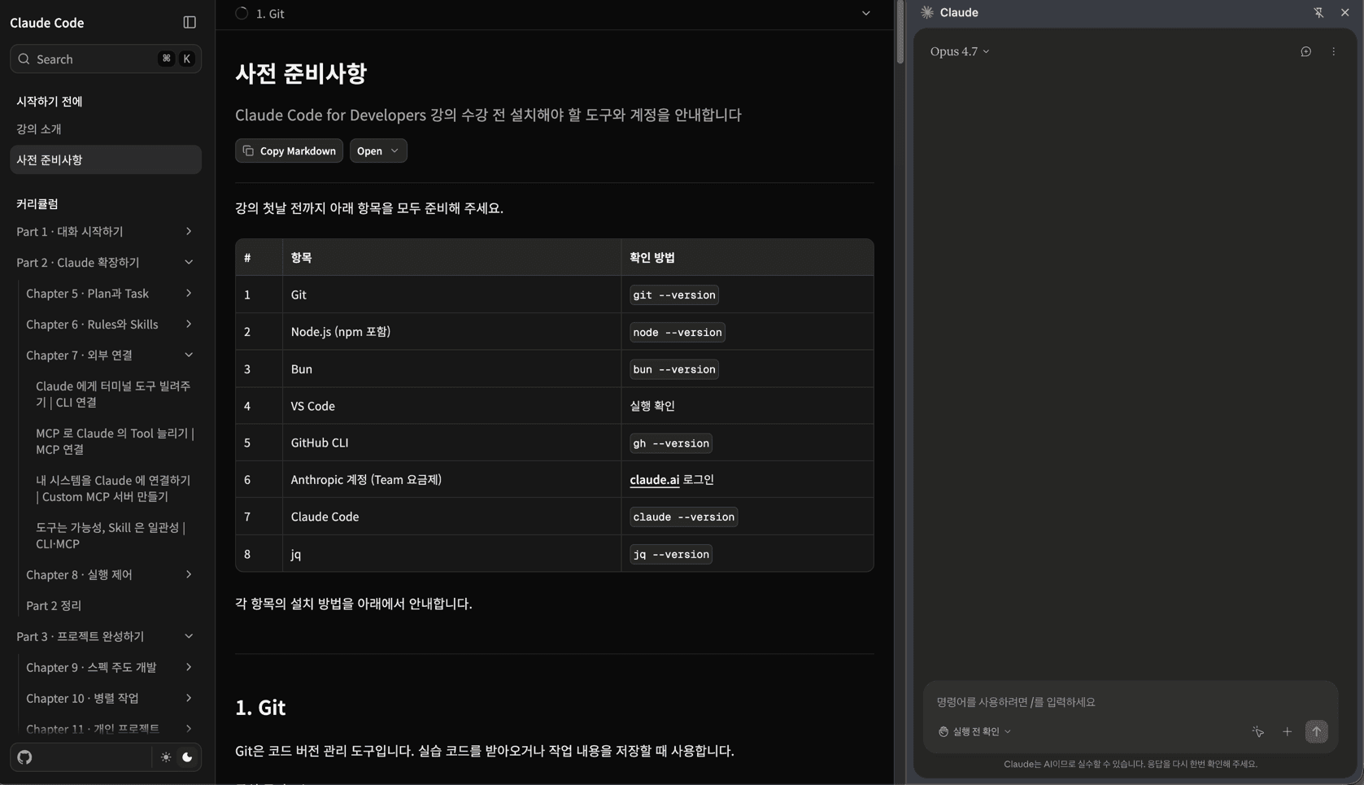Click the jq --version code cell
1364x785 pixels.
click(x=671, y=555)
